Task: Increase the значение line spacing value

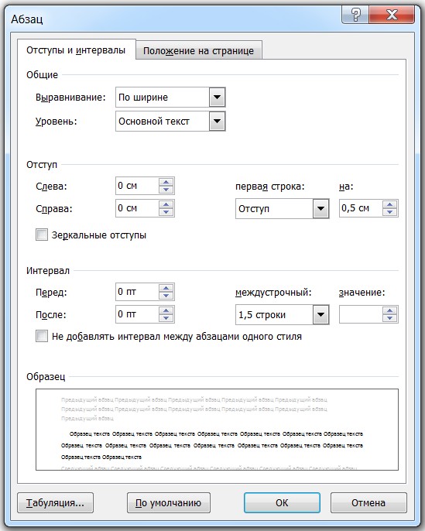Action: 390,310
